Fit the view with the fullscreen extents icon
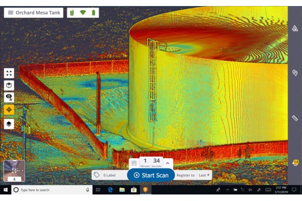Screen dimensions: 302x201 tap(9, 73)
